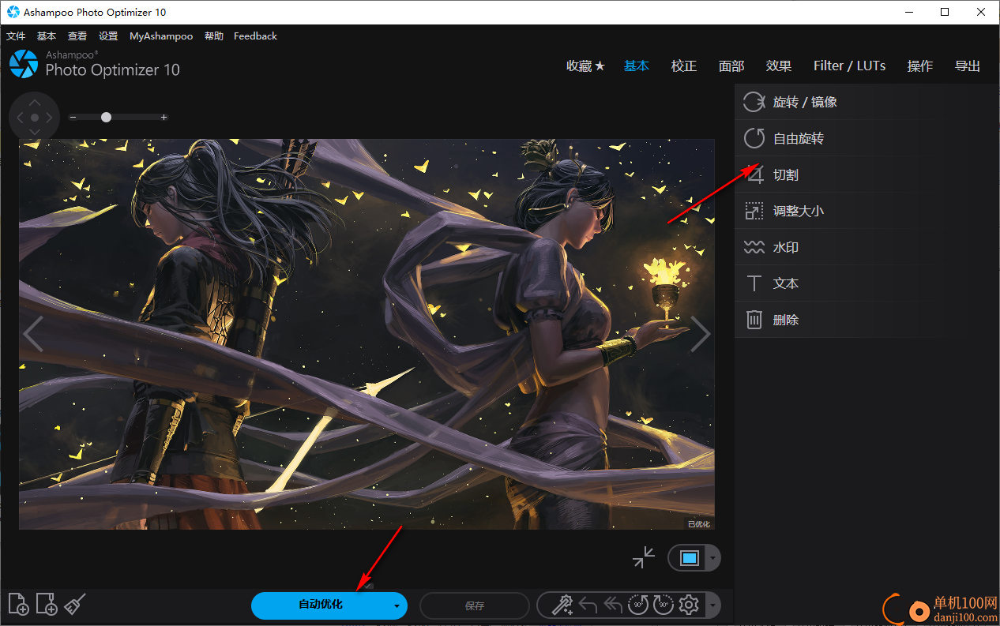
Task: Click the main image preview
Action: click(367, 334)
